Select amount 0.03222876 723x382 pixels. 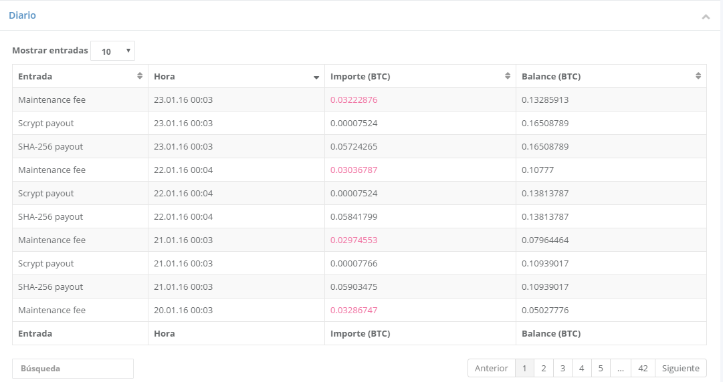pos(354,100)
